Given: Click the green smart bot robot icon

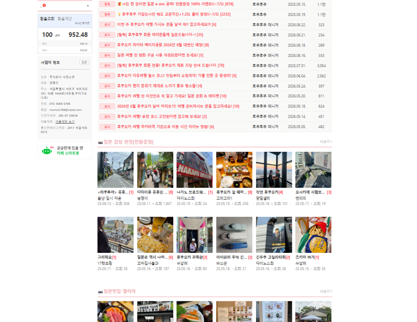Looking at the screenshot, I should pos(47,150).
